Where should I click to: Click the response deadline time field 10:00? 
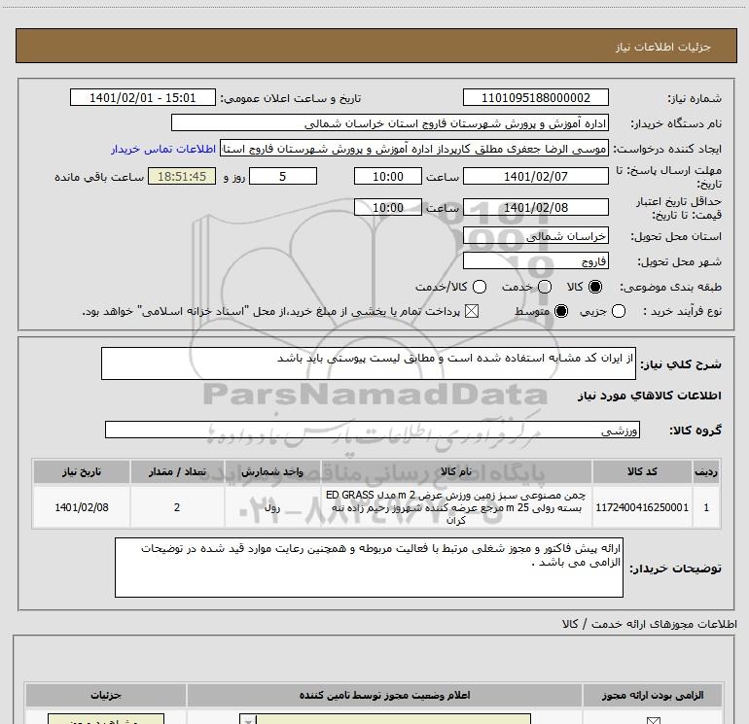388,176
